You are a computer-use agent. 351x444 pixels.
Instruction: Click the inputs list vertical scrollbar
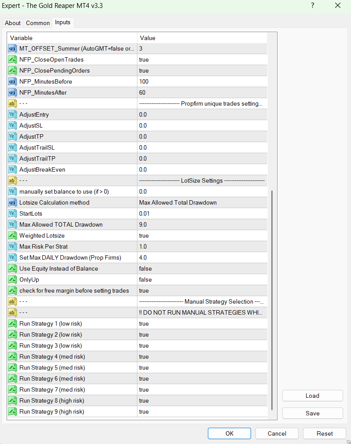272,299
